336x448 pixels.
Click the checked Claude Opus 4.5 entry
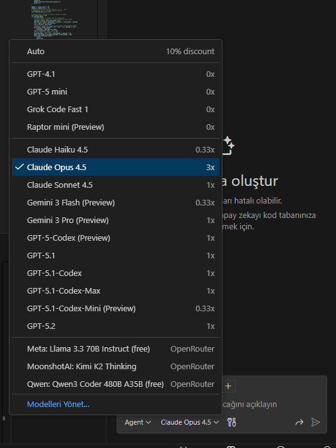point(115,167)
